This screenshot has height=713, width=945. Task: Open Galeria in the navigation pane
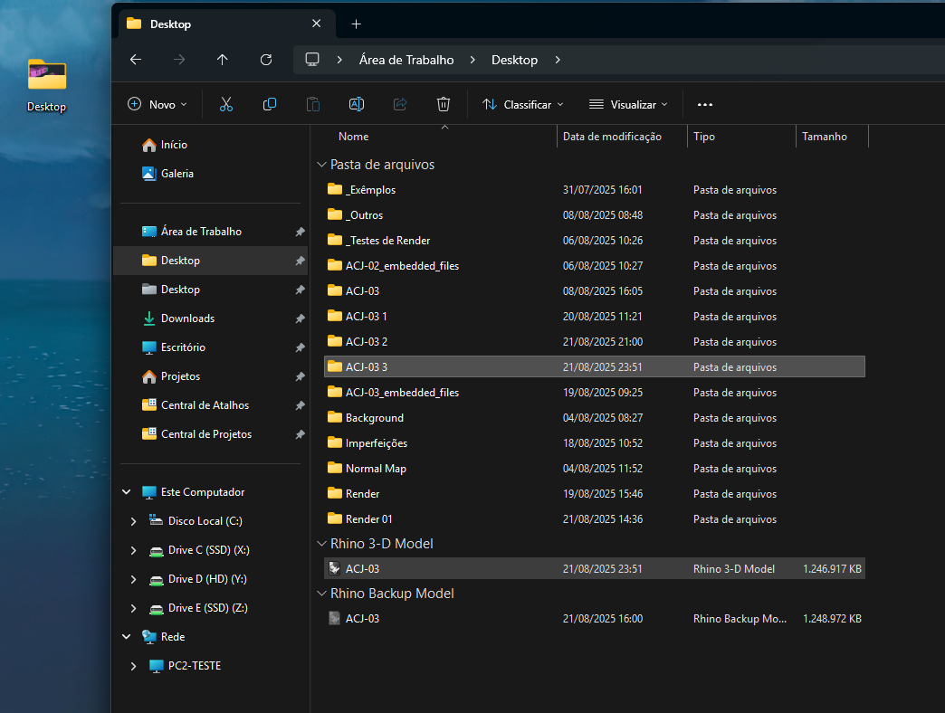[177, 174]
